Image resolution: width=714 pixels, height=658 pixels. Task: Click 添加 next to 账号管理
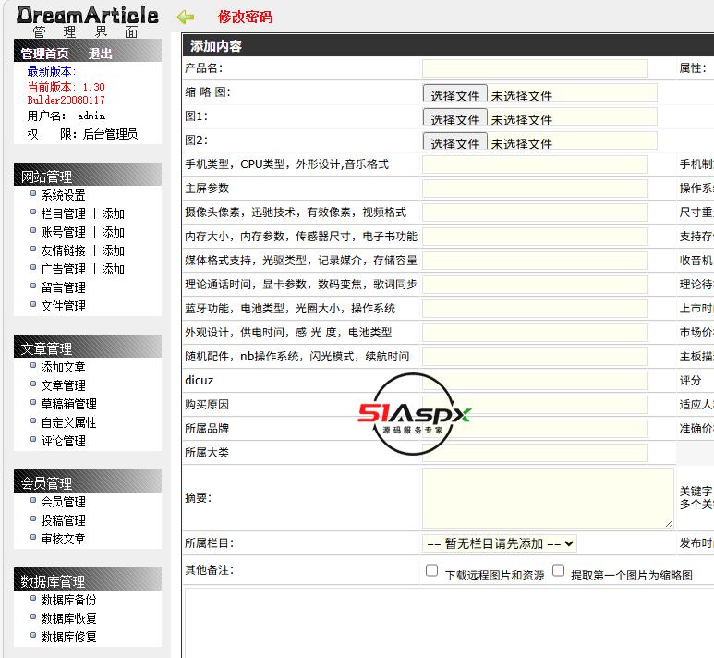(113, 232)
